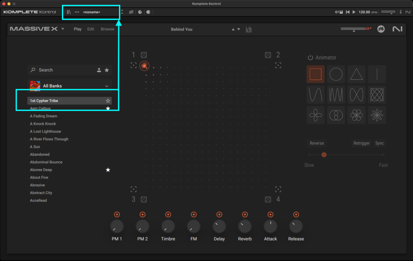The width and height of the screenshot is (413, 261).
Task: Click the capture bracket icon near corner 4
Action: (278, 189)
